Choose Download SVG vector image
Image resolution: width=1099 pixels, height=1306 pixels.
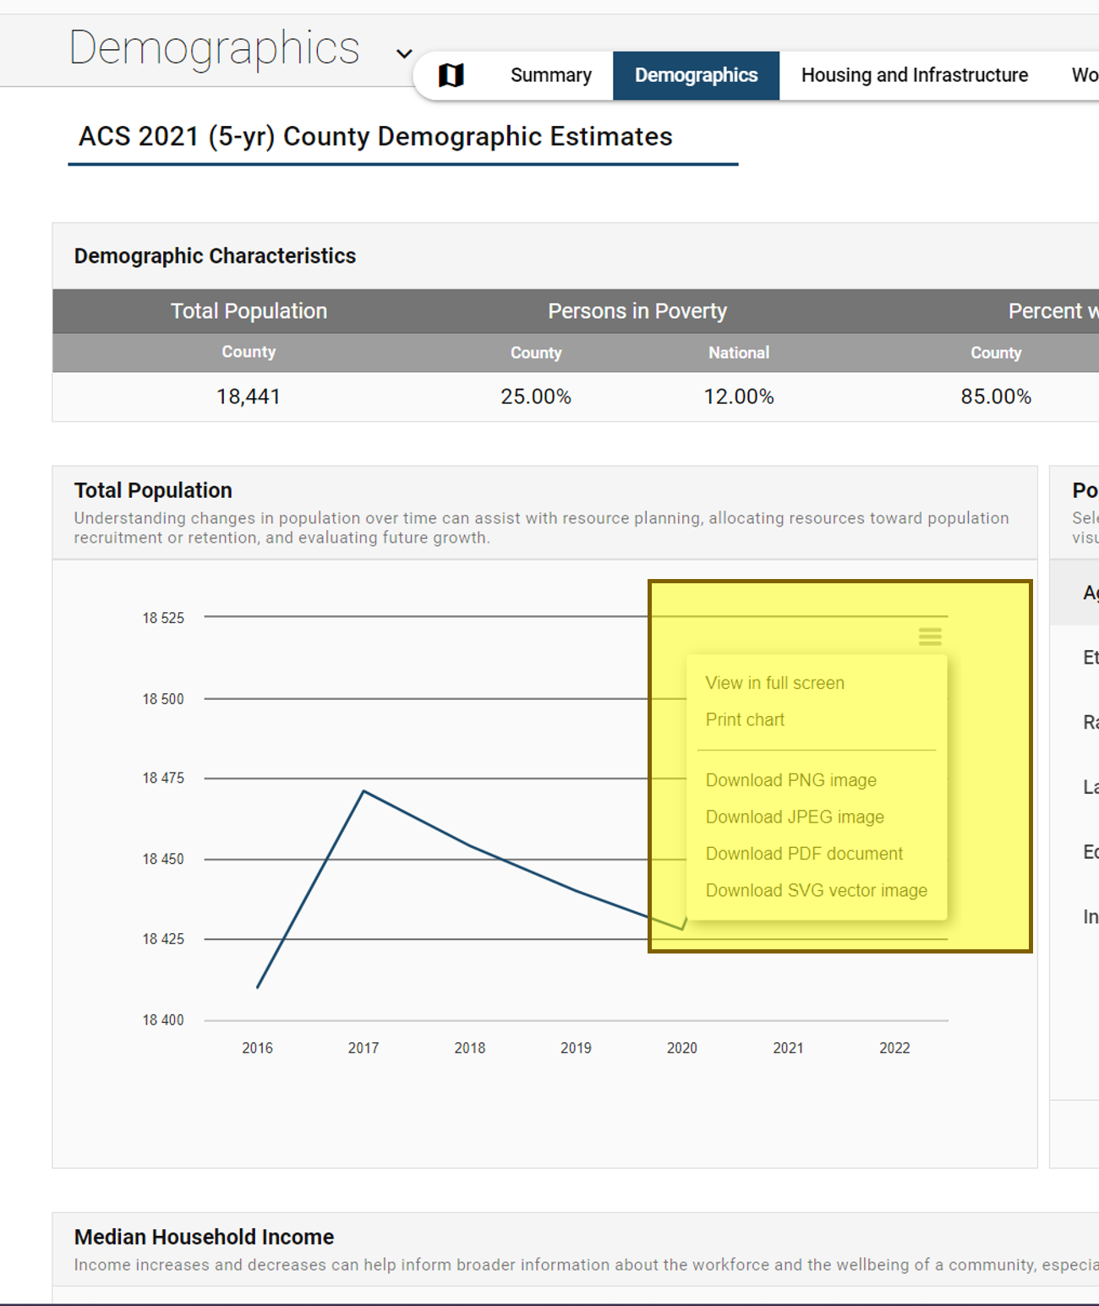coord(816,890)
